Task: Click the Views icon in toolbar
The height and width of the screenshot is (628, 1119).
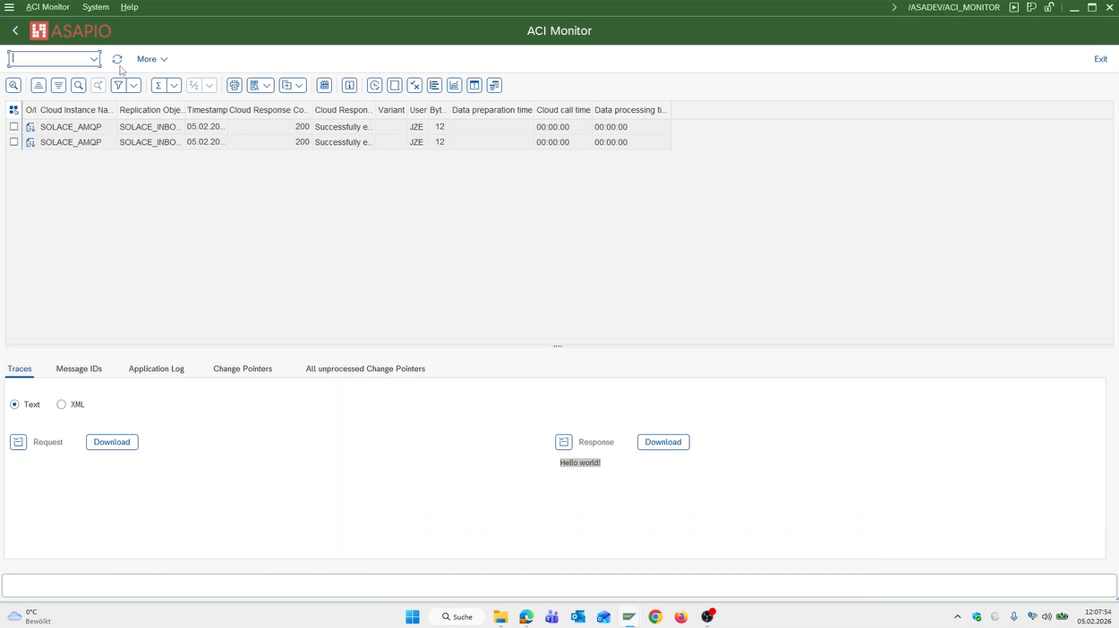Action: (255, 85)
